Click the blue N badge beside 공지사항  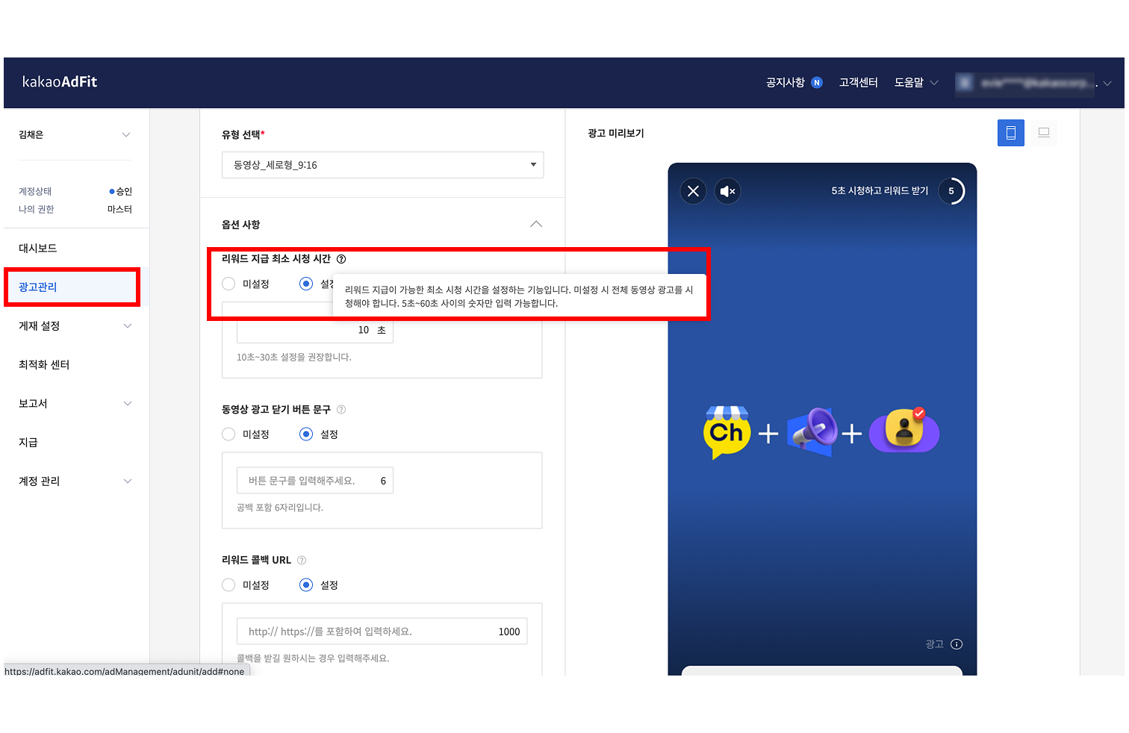(817, 83)
